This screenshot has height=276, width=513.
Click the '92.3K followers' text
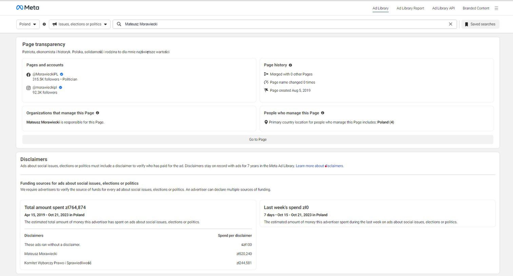click(x=45, y=92)
